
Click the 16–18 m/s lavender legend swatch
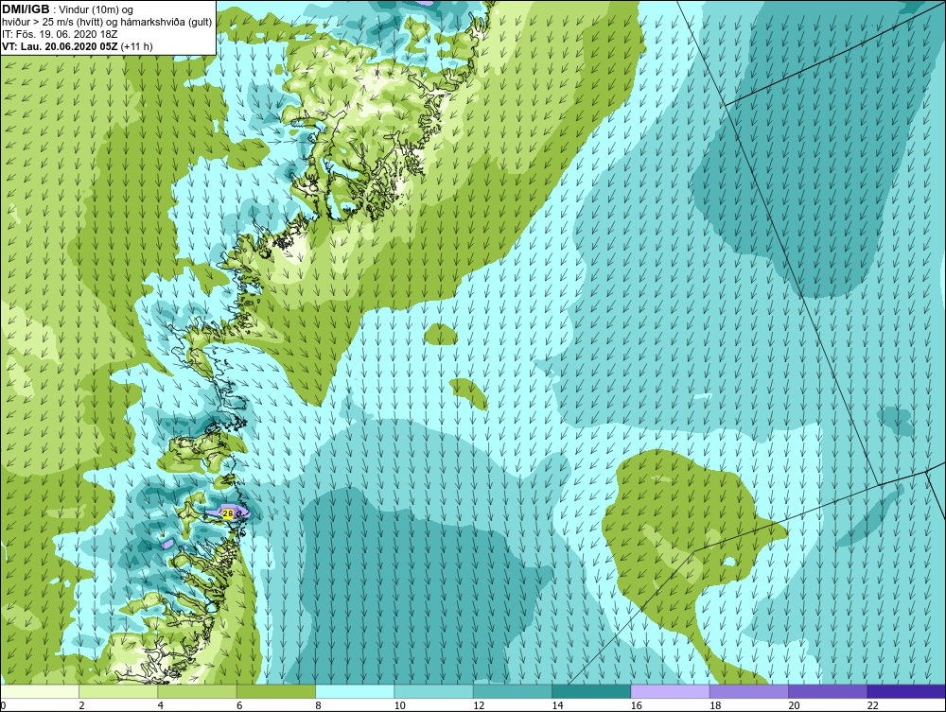point(671,691)
